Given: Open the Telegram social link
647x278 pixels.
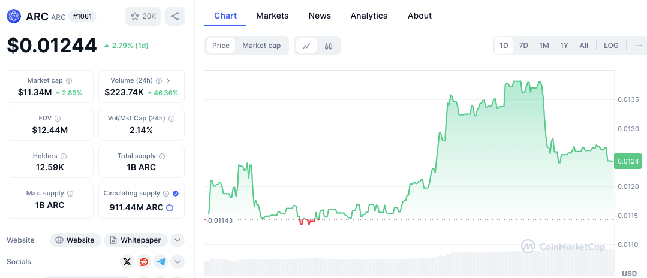Looking at the screenshot, I should (x=161, y=262).
